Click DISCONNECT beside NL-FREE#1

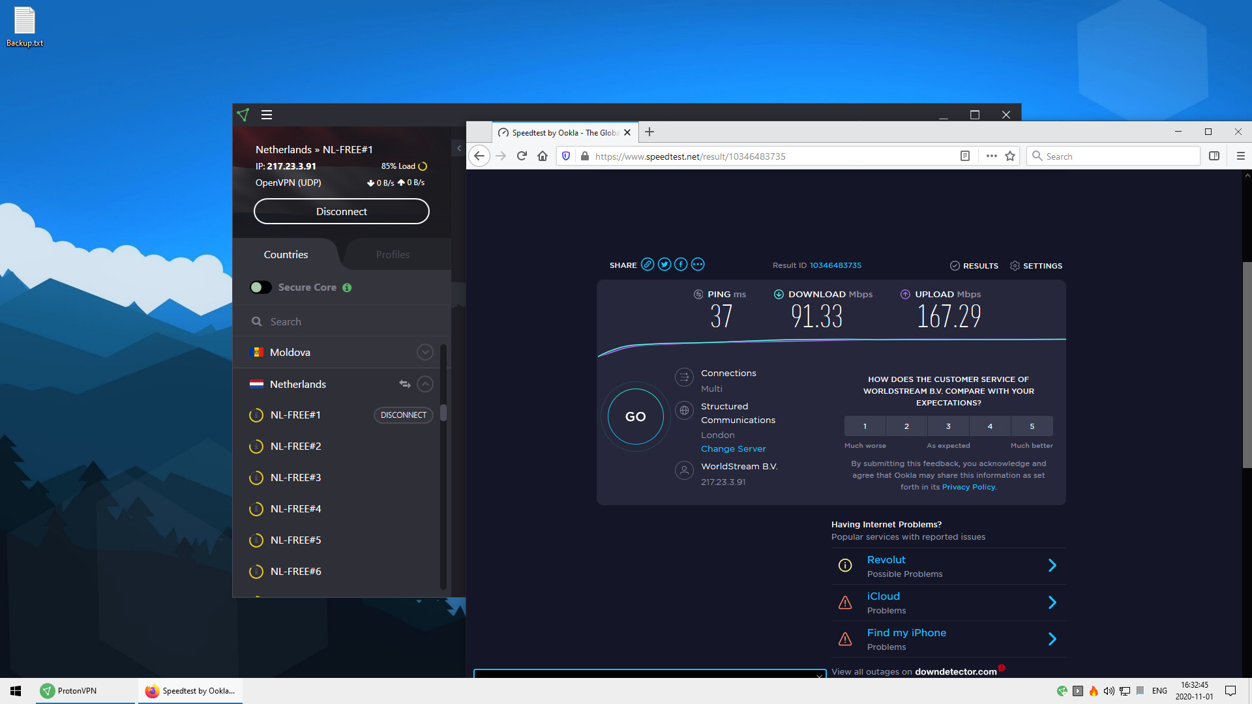click(x=404, y=415)
